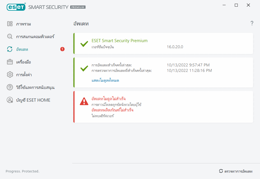Minimize the ESET window
This screenshot has width=260, height=179.
tap(224, 5)
